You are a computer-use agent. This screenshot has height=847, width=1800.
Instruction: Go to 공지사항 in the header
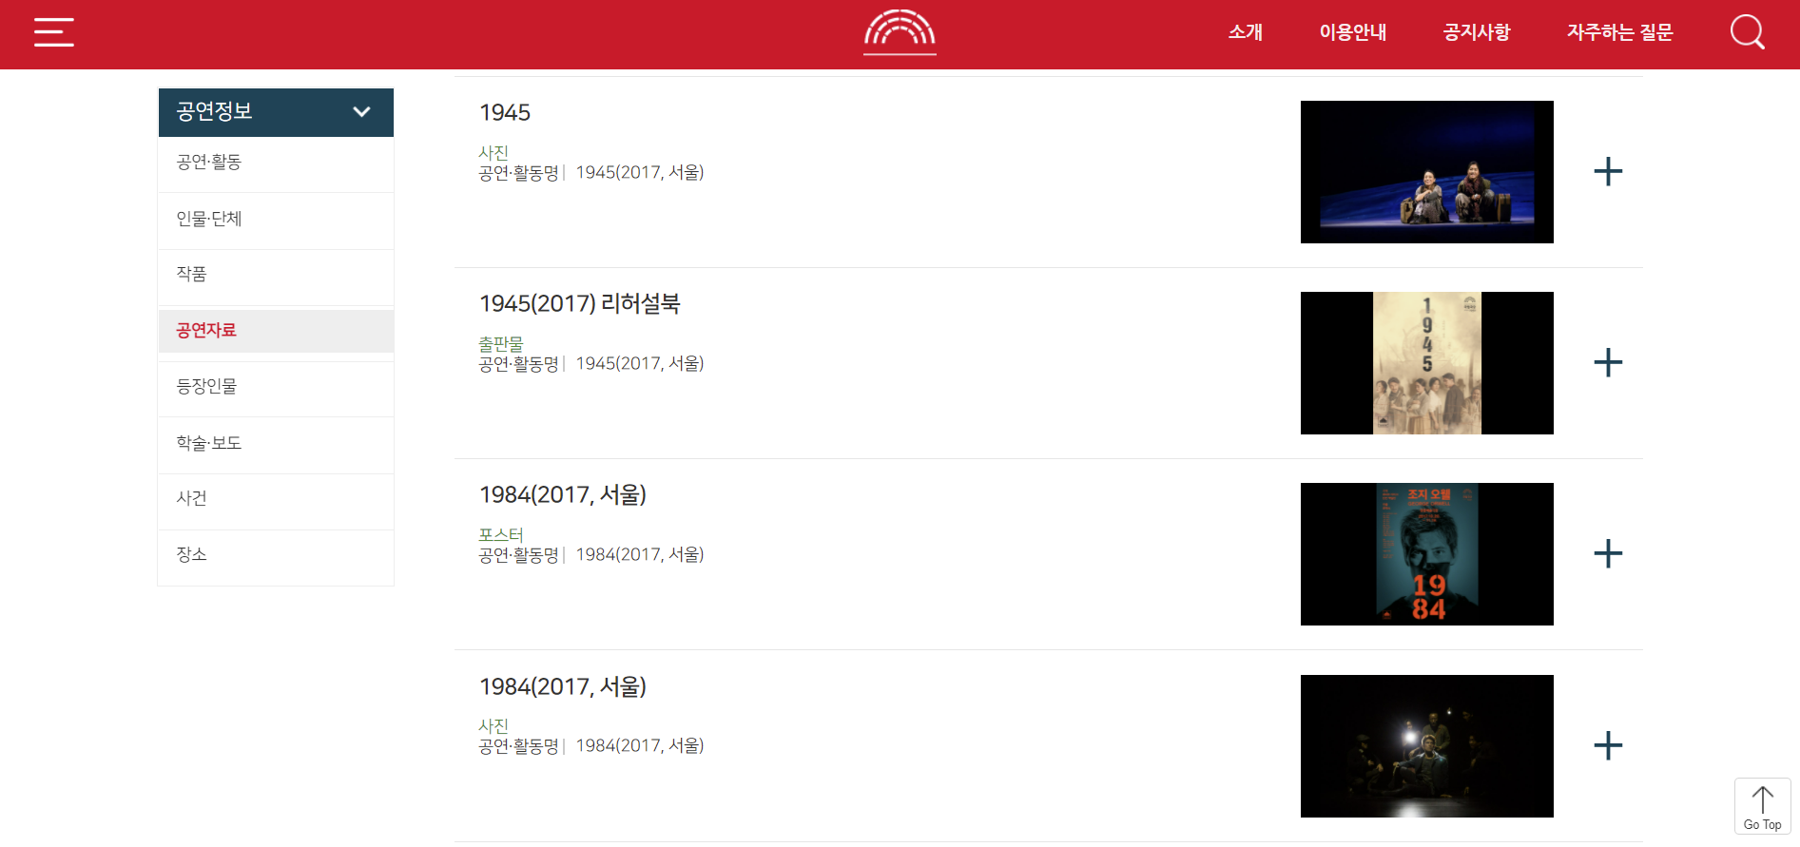[1476, 32]
